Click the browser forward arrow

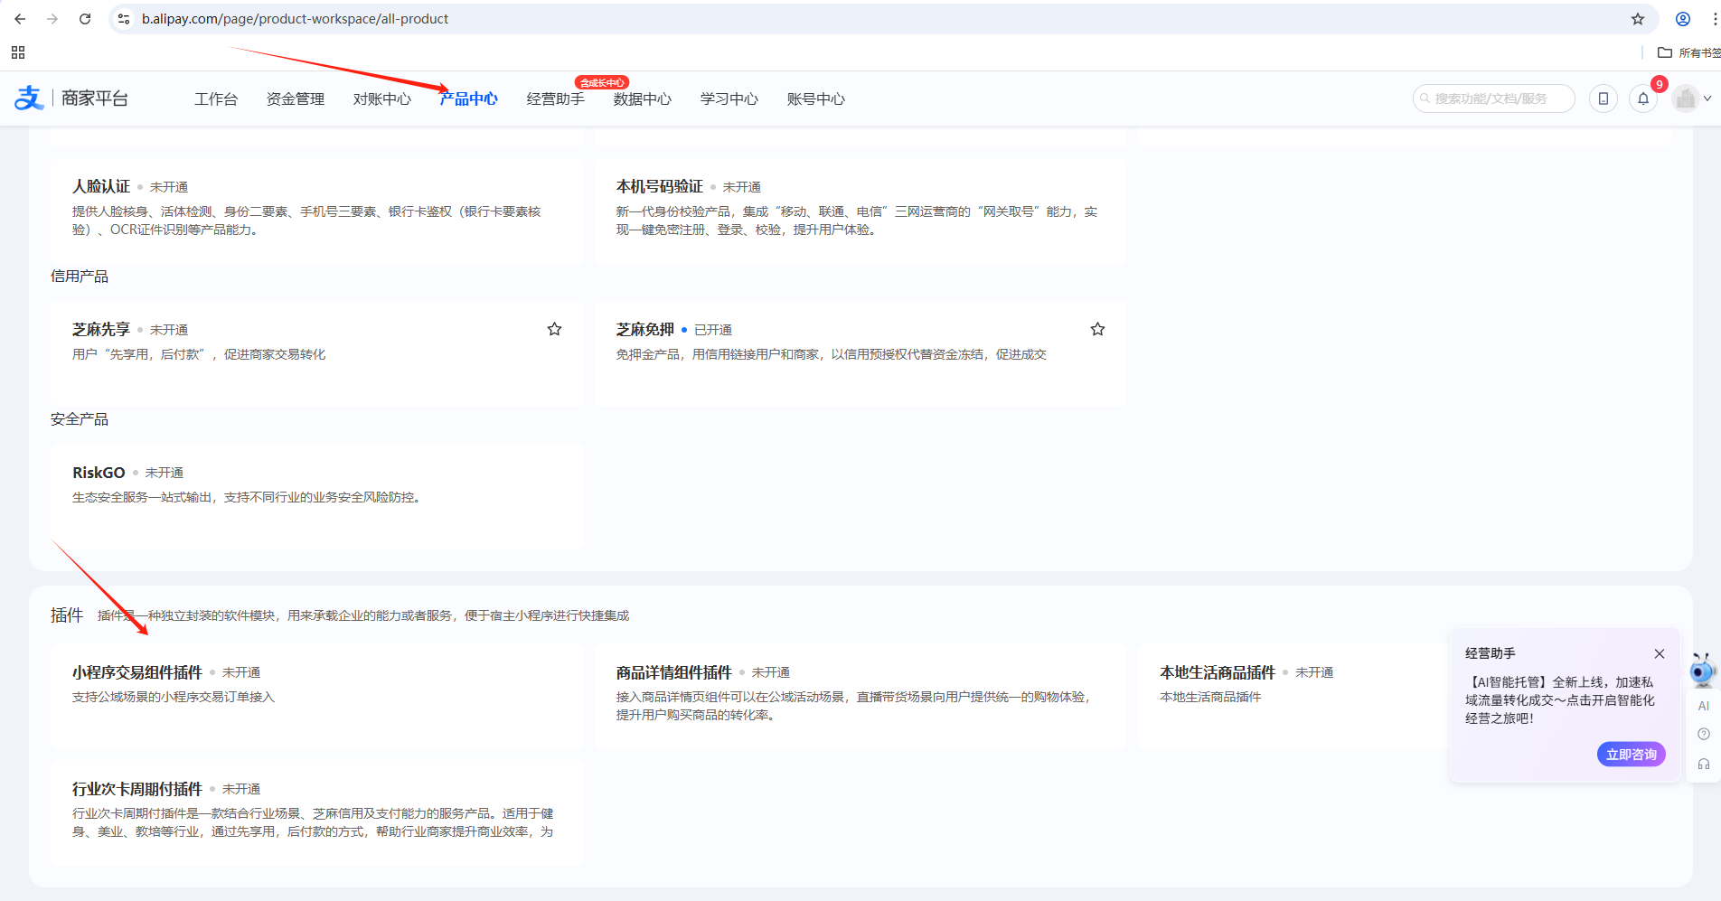[52, 19]
